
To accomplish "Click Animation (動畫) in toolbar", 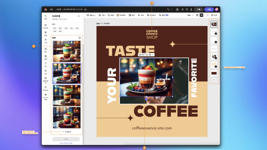I will 111,15.
